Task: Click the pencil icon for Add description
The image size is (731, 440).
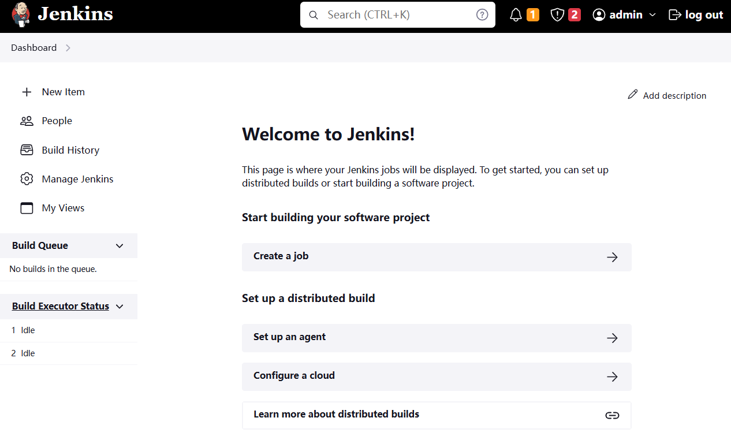Action: click(x=633, y=95)
